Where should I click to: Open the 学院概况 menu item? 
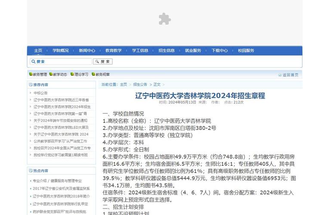click(x=60, y=50)
